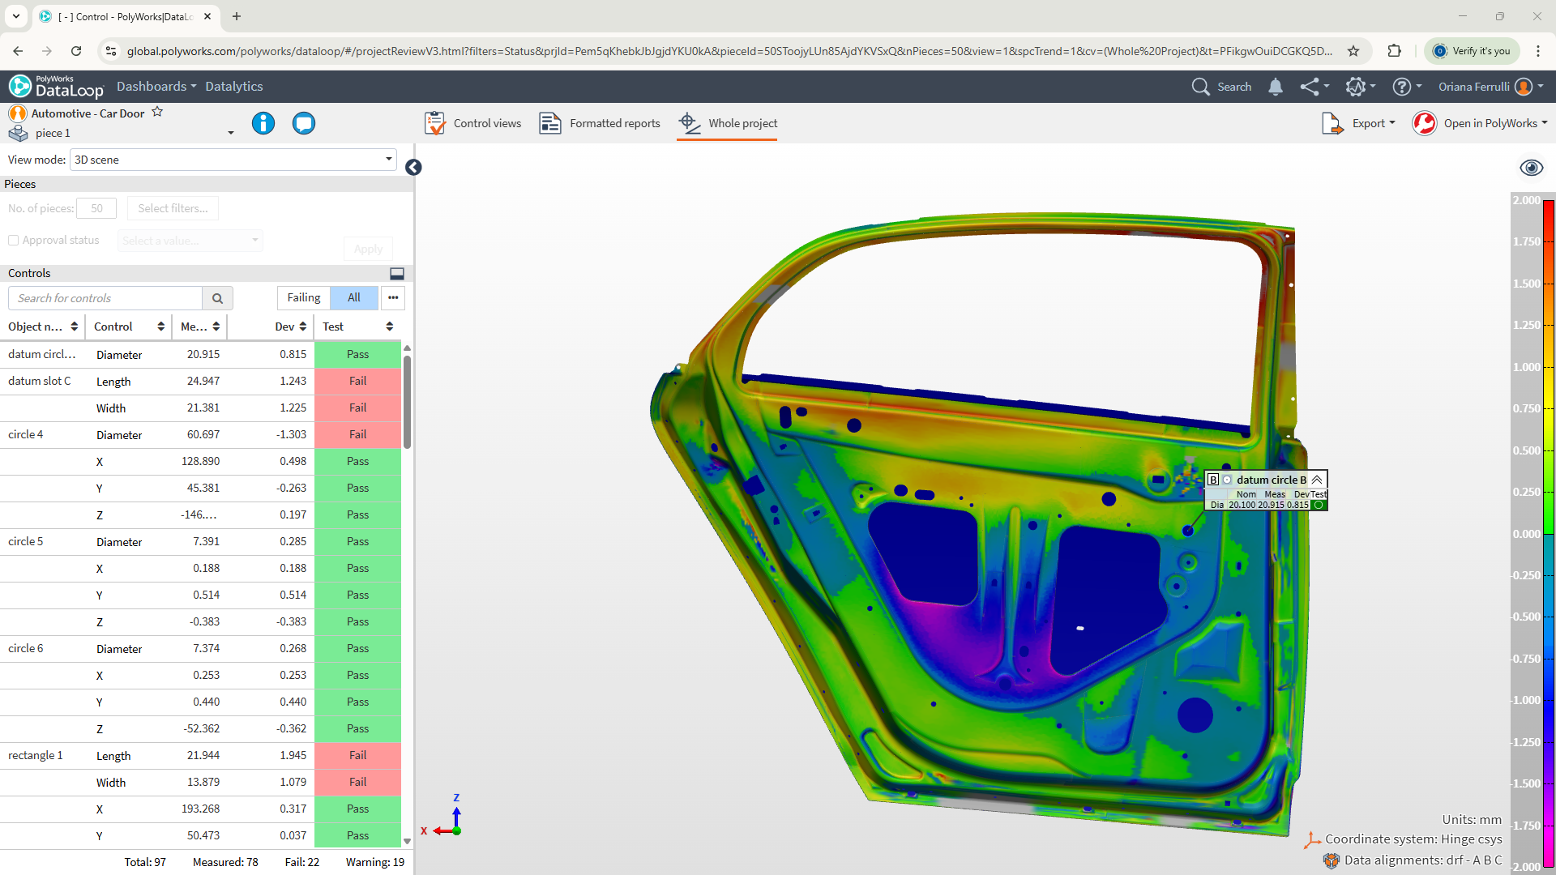Click the datum circle B Pass cell
The image size is (1556, 875).
coord(357,355)
